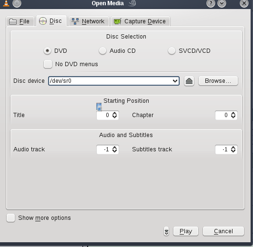
Task: Click the eject disc icon button
Action: (x=189, y=81)
